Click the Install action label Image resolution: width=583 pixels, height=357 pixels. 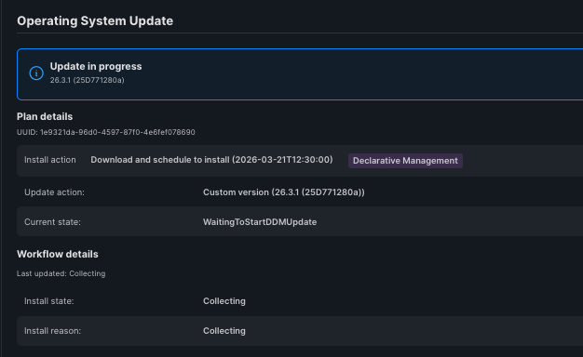point(50,160)
